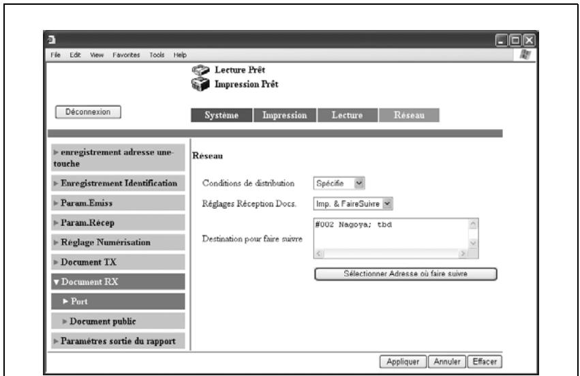Image resolution: width=580 pixels, height=376 pixels.
Task: Click Sélectionner Adresse où faire suivre button
Action: click(406, 274)
